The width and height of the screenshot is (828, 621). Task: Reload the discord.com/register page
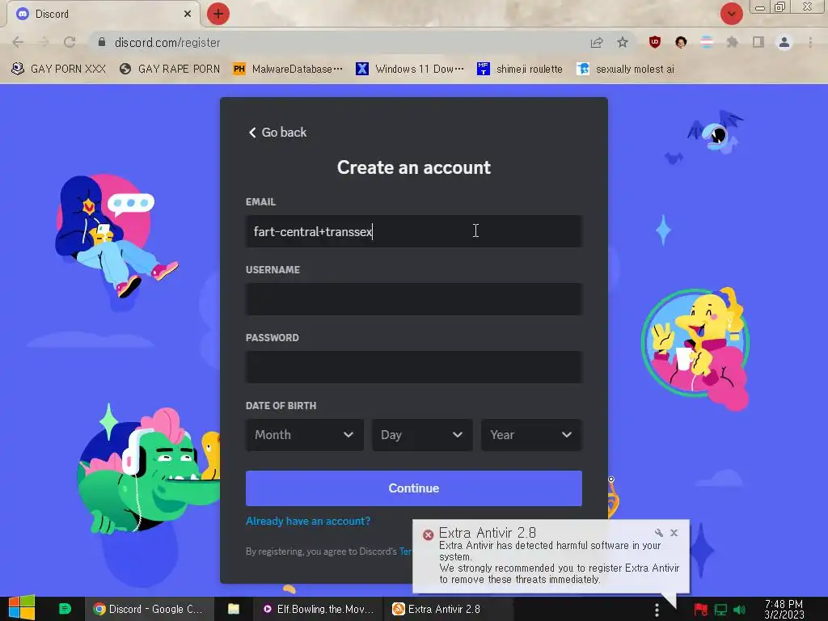[x=70, y=42]
